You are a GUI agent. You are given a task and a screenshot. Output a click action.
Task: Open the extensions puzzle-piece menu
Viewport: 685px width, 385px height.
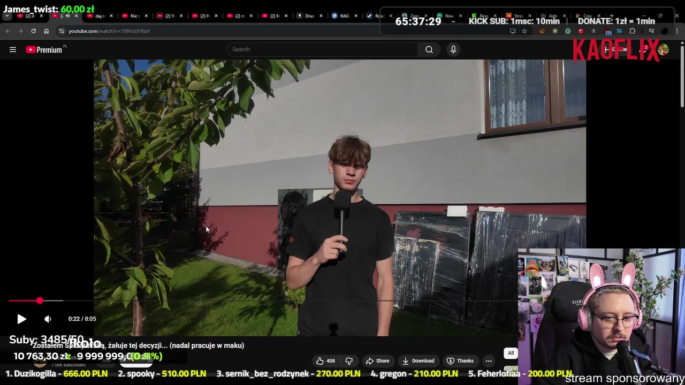click(632, 31)
